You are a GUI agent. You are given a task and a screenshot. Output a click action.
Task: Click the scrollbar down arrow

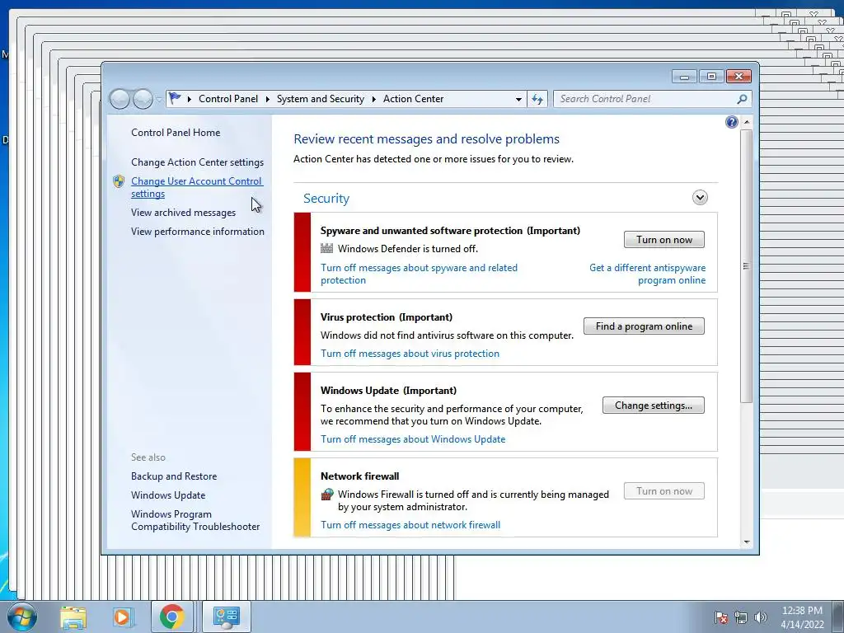[x=746, y=542]
